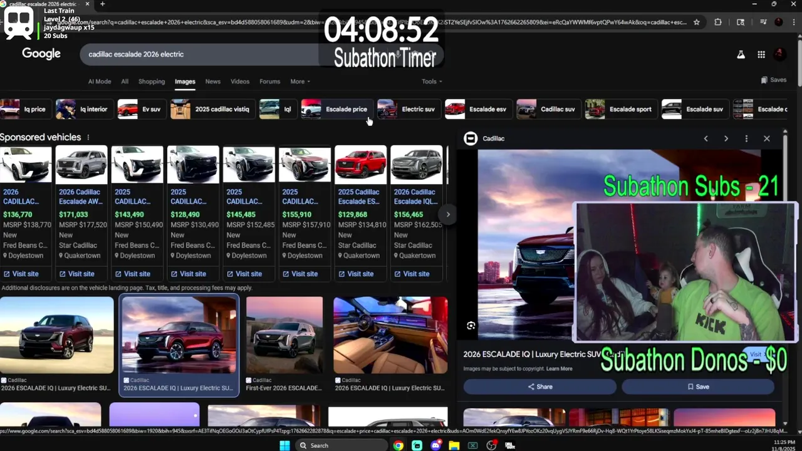
Task: Visit site for $136,770 Cadillac listing
Action: [x=21, y=274]
